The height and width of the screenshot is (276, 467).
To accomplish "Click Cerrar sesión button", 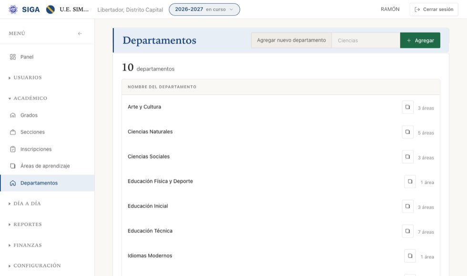I will (434, 10).
